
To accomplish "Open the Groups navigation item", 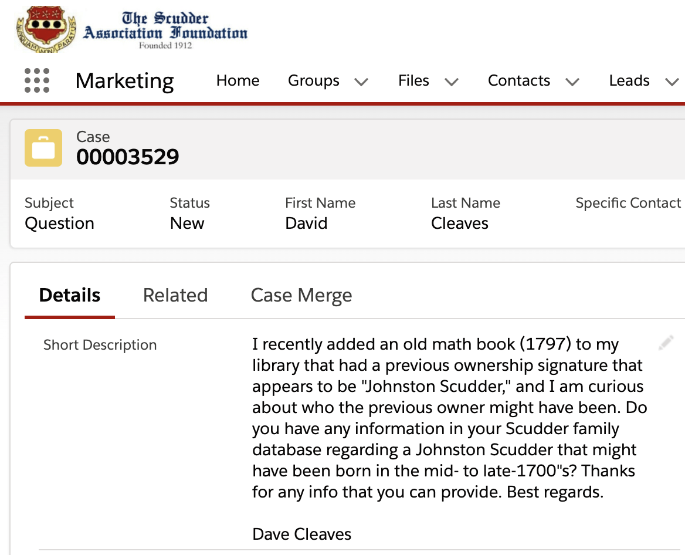I will [313, 80].
